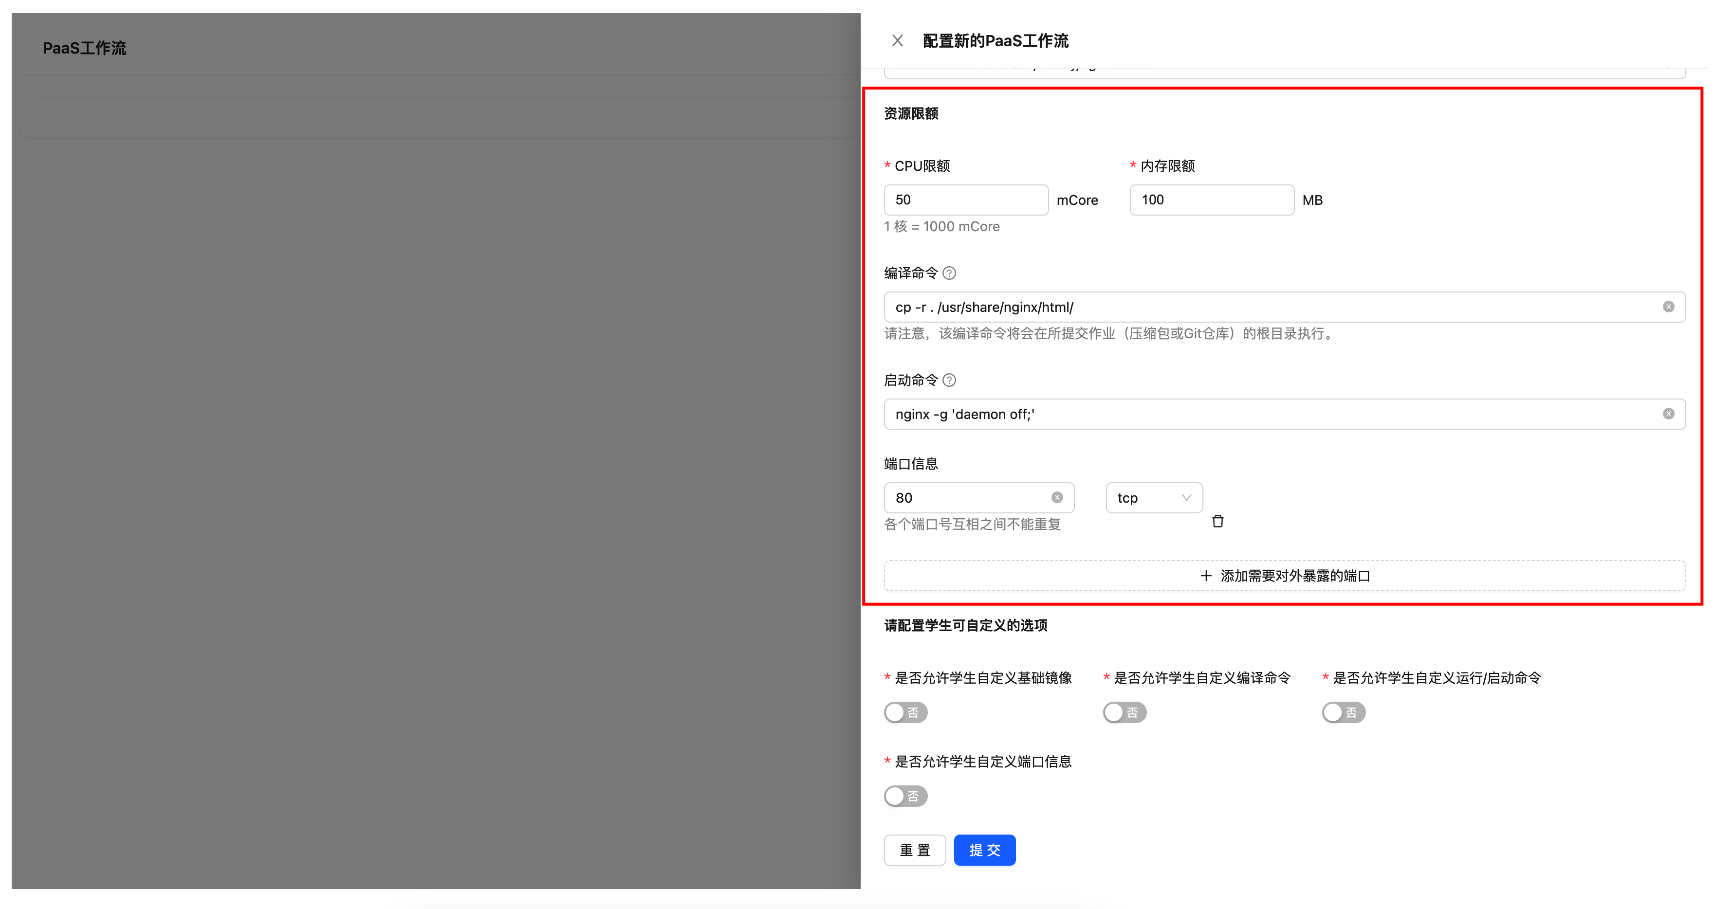Click the CPU限额 input field
Image resolution: width=1733 pixels, height=909 pixels.
(965, 200)
